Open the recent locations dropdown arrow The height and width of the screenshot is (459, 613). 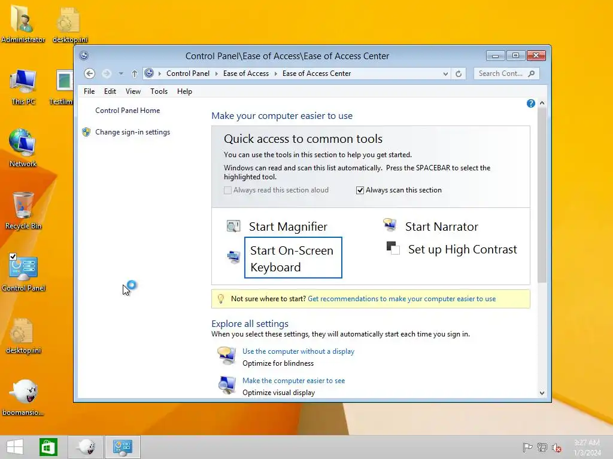(x=121, y=74)
